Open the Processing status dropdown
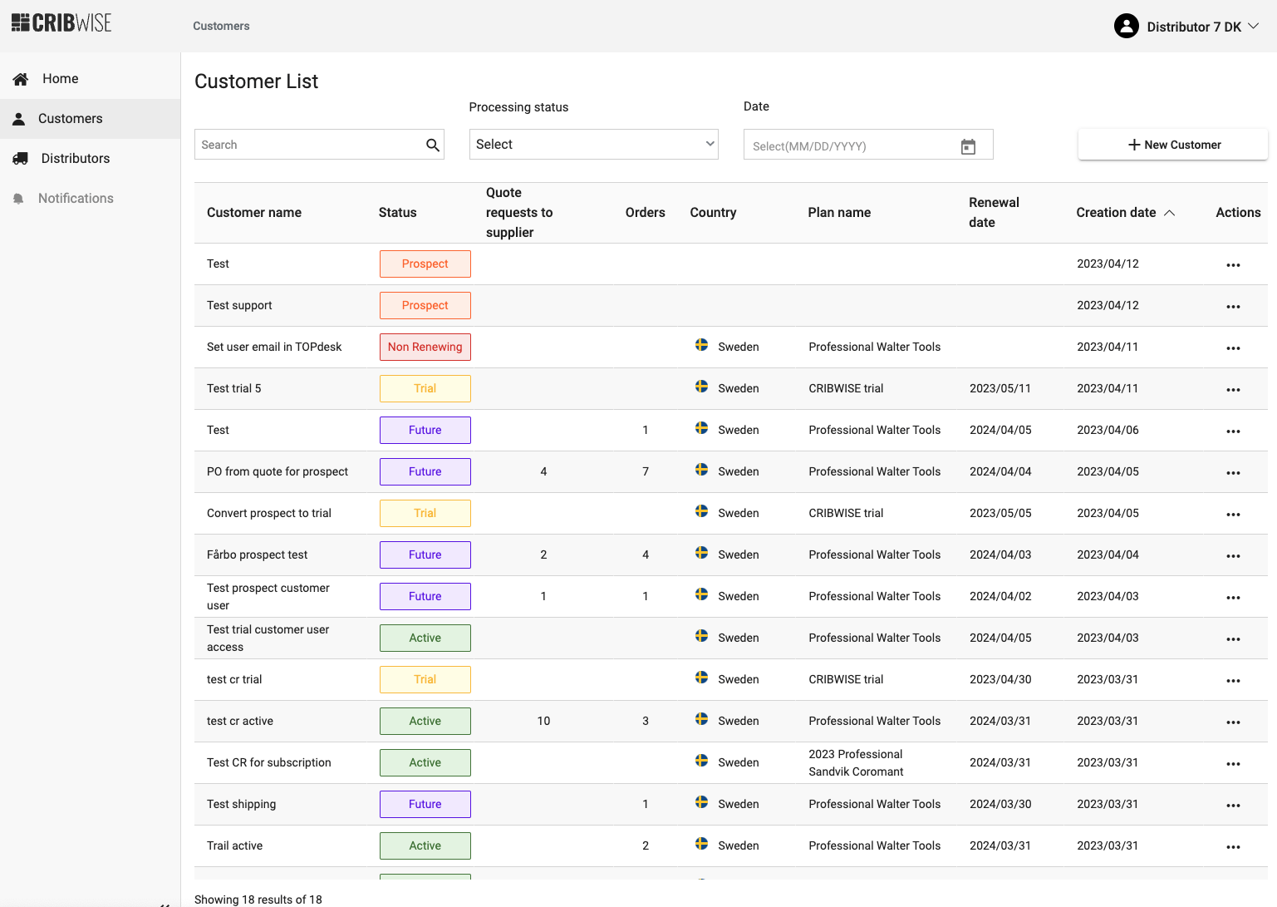The image size is (1277, 907). click(593, 145)
